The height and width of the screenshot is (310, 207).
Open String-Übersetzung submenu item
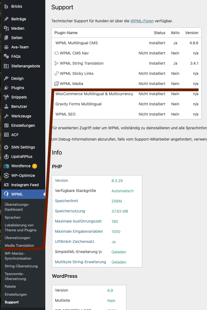(x=21, y=266)
